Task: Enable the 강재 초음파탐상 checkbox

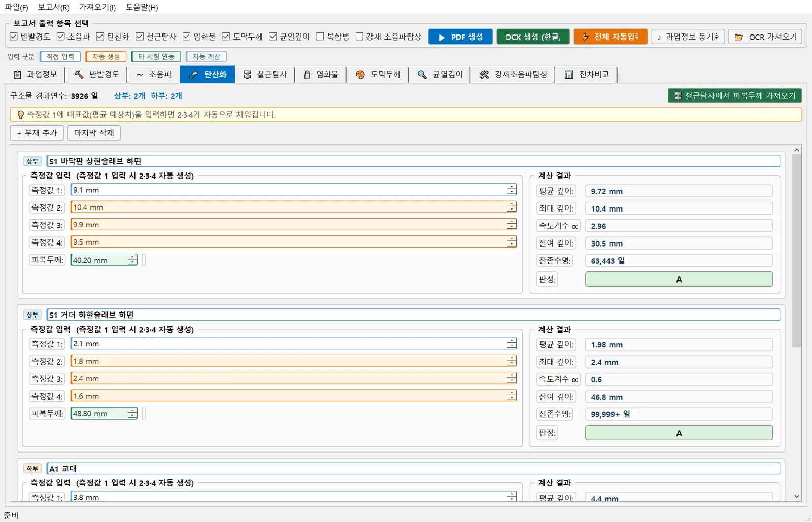Action: tap(359, 37)
